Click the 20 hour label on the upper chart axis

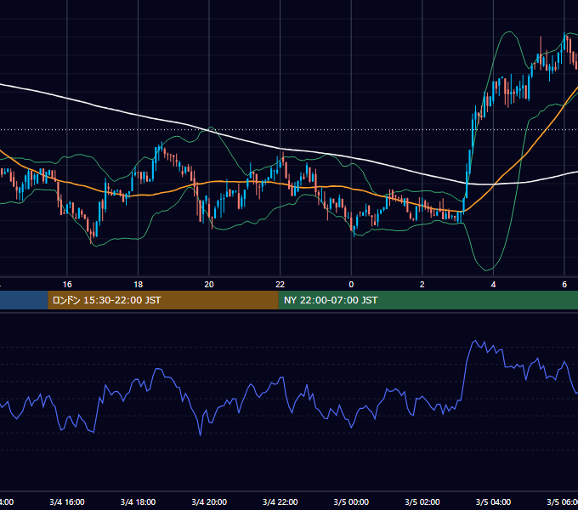(209, 285)
